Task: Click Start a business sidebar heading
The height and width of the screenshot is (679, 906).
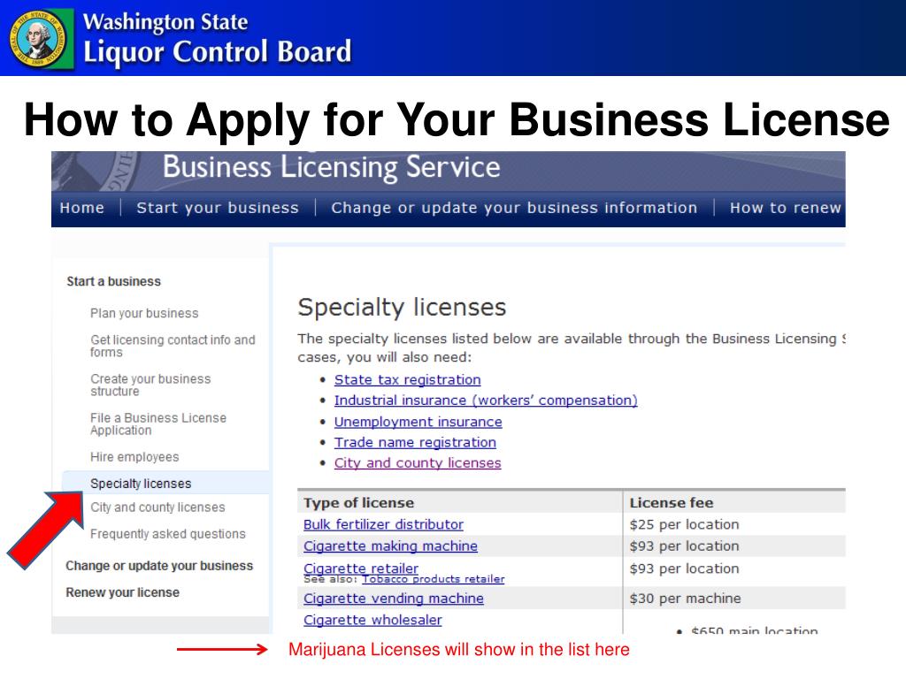Action: 114,281
